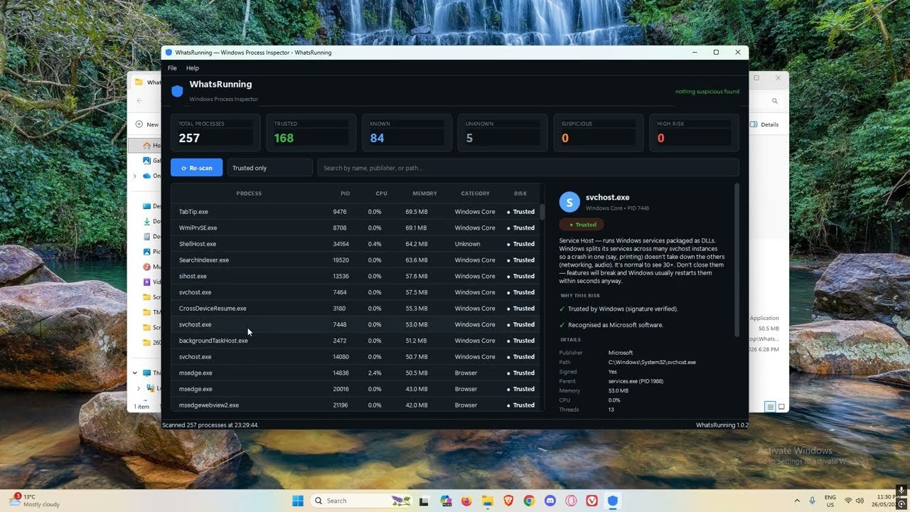The width and height of the screenshot is (910, 512).
Task: Expand the node under This PC in Explorer
Action: pos(139,388)
